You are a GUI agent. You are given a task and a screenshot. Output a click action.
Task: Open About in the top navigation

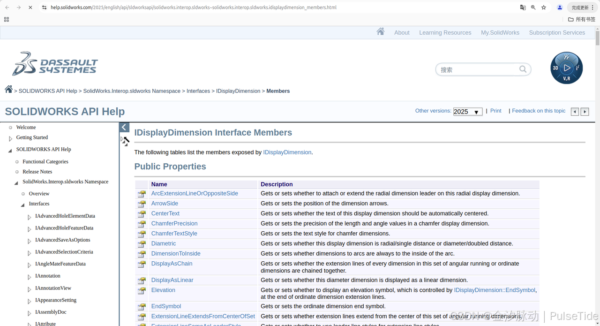402,32
